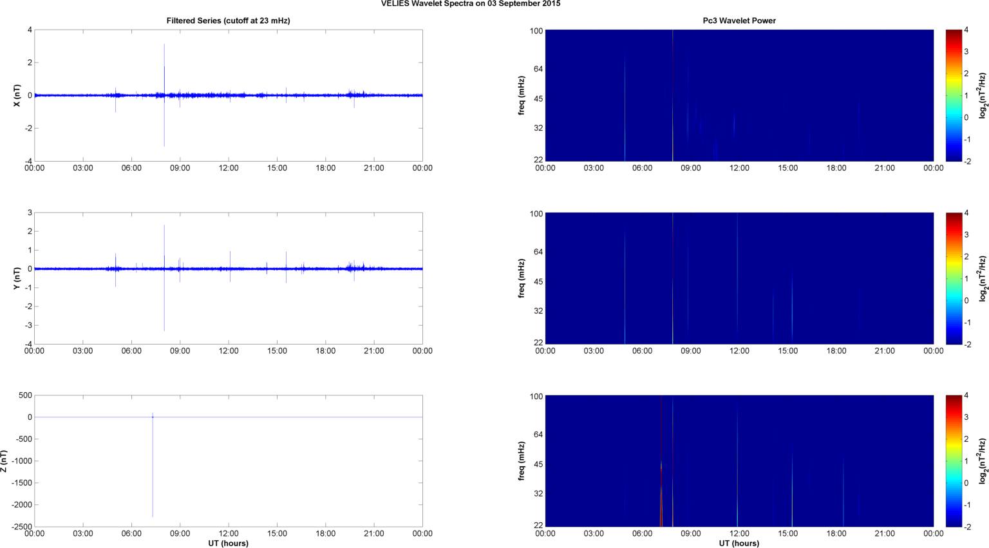Click the '500' tick atop the Z axis
The image size is (989, 548).
tap(25, 395)
